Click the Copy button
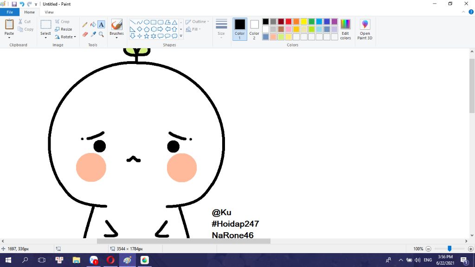475x267 pixels. tap(26, 29)
